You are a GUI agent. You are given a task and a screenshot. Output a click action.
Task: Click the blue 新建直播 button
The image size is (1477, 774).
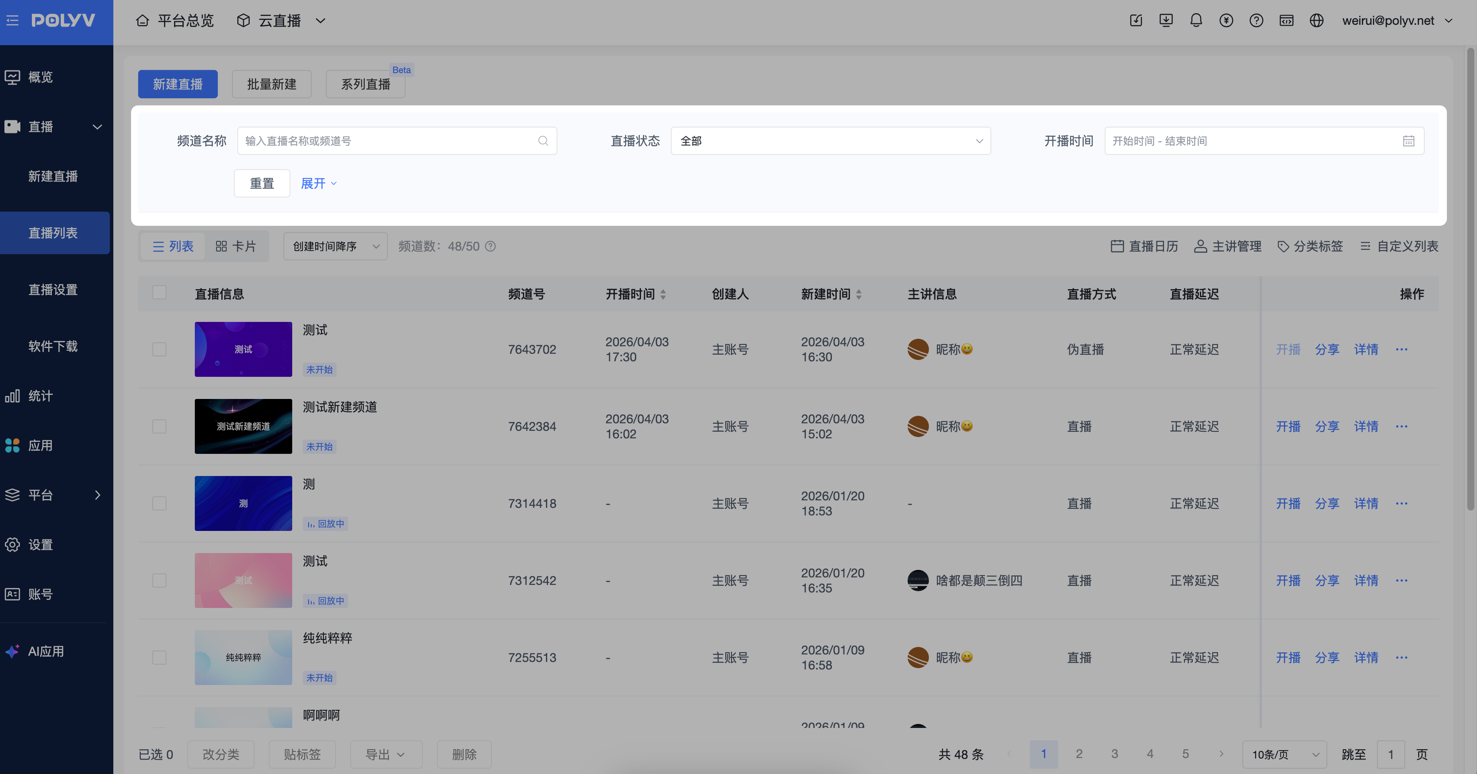pos(178,84)
